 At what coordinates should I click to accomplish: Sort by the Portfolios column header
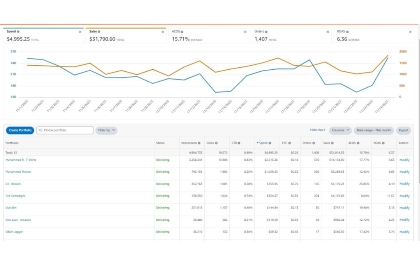coord(12,143)
